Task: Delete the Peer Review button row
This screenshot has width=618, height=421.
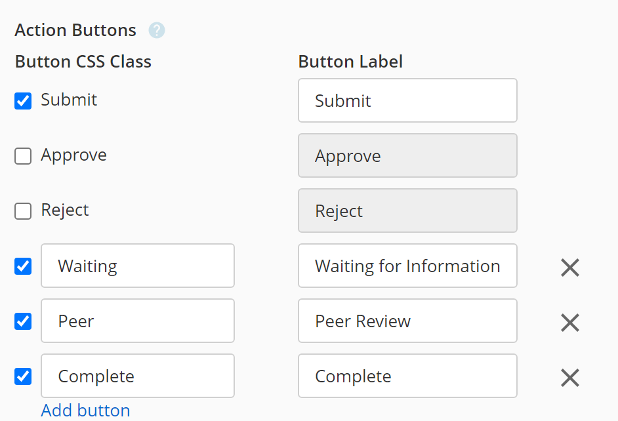Action: [569, 322]
